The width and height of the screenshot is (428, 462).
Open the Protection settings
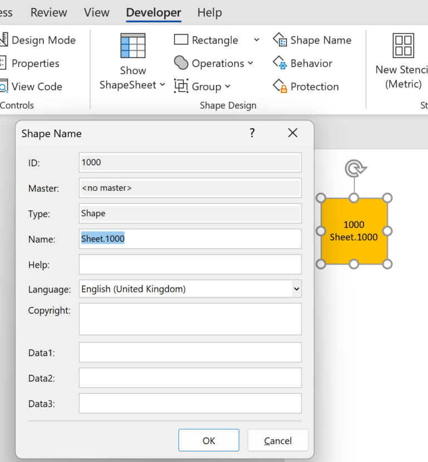305,86
